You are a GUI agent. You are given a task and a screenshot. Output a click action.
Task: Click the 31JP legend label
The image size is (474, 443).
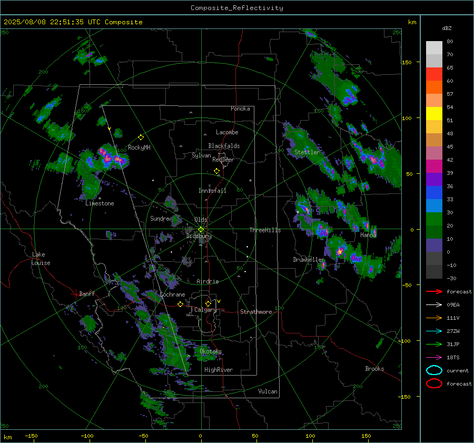point(453,344)
